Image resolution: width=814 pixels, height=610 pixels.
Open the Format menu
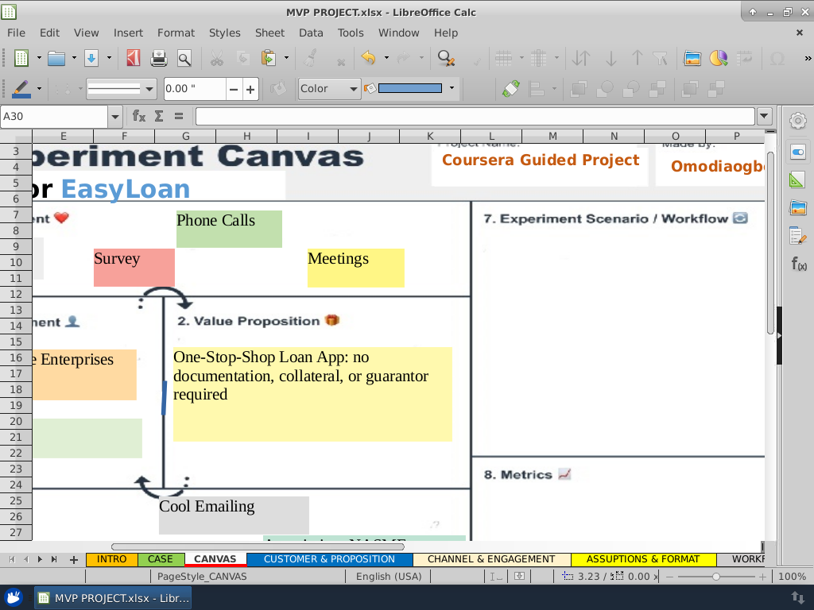coord(176,33)
